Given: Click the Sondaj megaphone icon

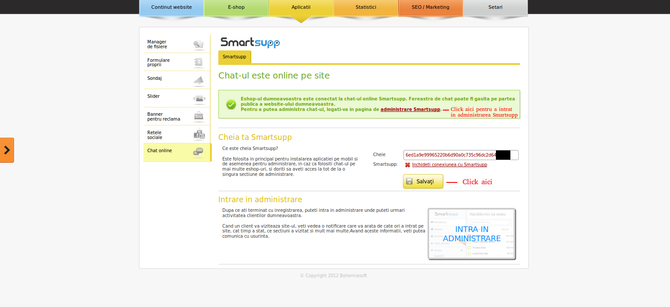Looking at the screenshot, I should click(x=199, y=80).
